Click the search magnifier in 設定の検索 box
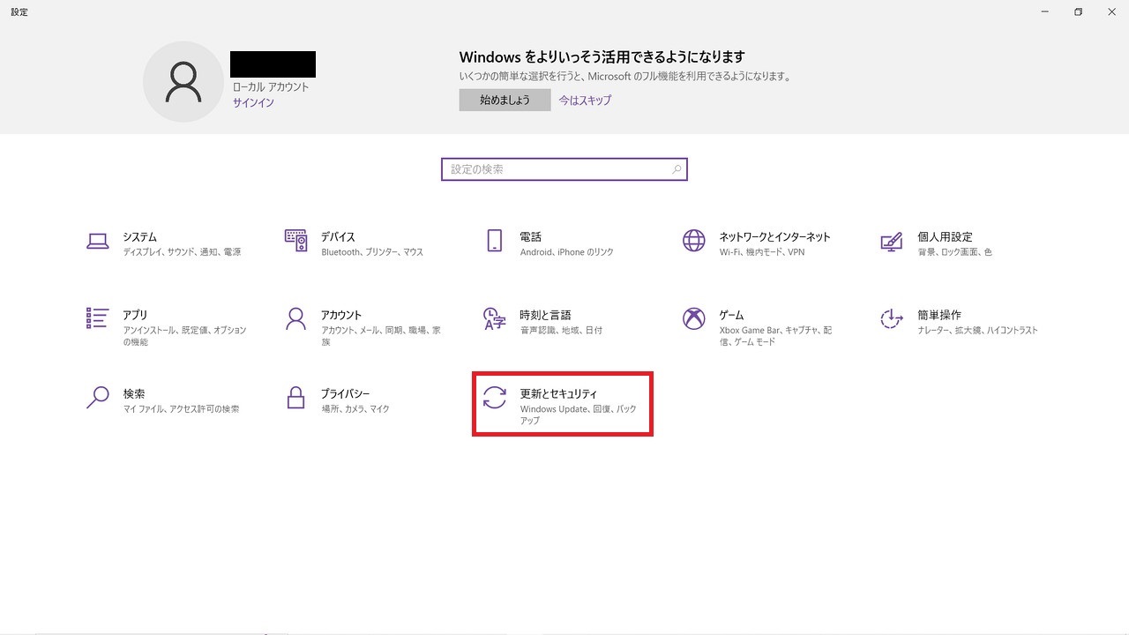The height and width of the screenshot is (635, 1129). [677, 169]
